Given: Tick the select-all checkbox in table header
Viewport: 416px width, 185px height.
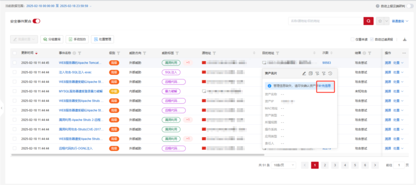Looking at the screenshot, I should click(15, 53).
